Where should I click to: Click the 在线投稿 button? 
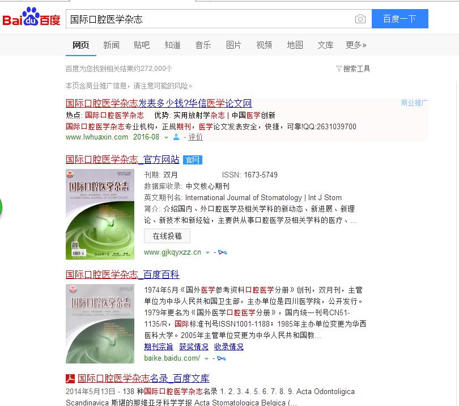167,236
